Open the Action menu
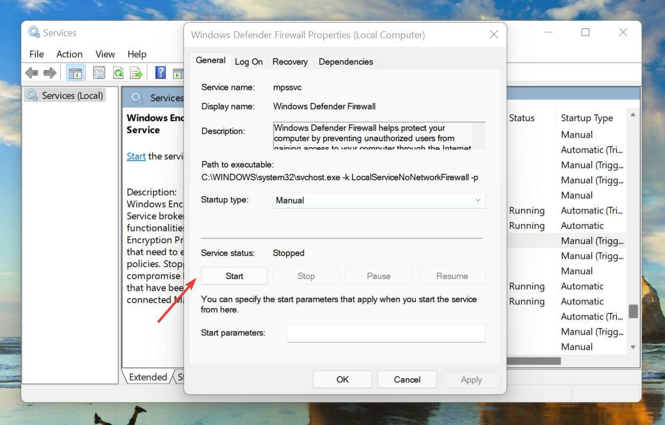 pyautogui.click(x=69, y=54)
